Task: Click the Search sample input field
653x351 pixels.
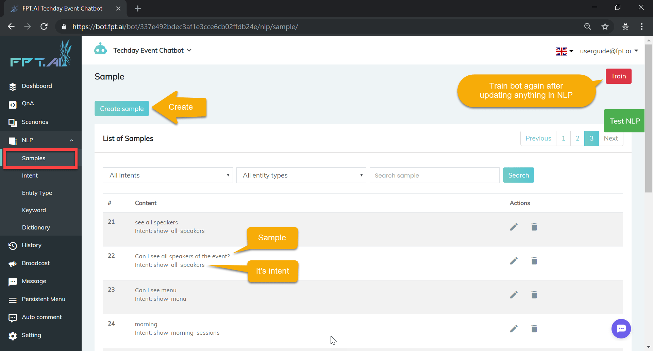Action: (434, 175)
